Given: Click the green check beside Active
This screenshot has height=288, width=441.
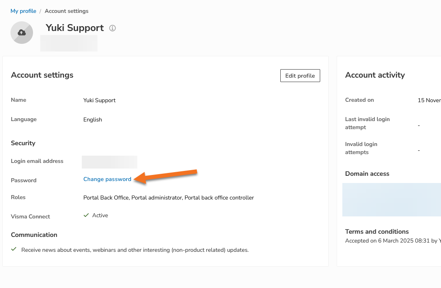Looking at the screenshot, I should pyautogui.click(x=86, y=215).
